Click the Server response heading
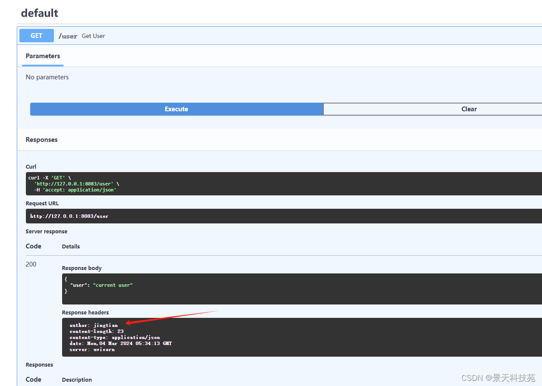The image size is (542, 386). [47, 232]
